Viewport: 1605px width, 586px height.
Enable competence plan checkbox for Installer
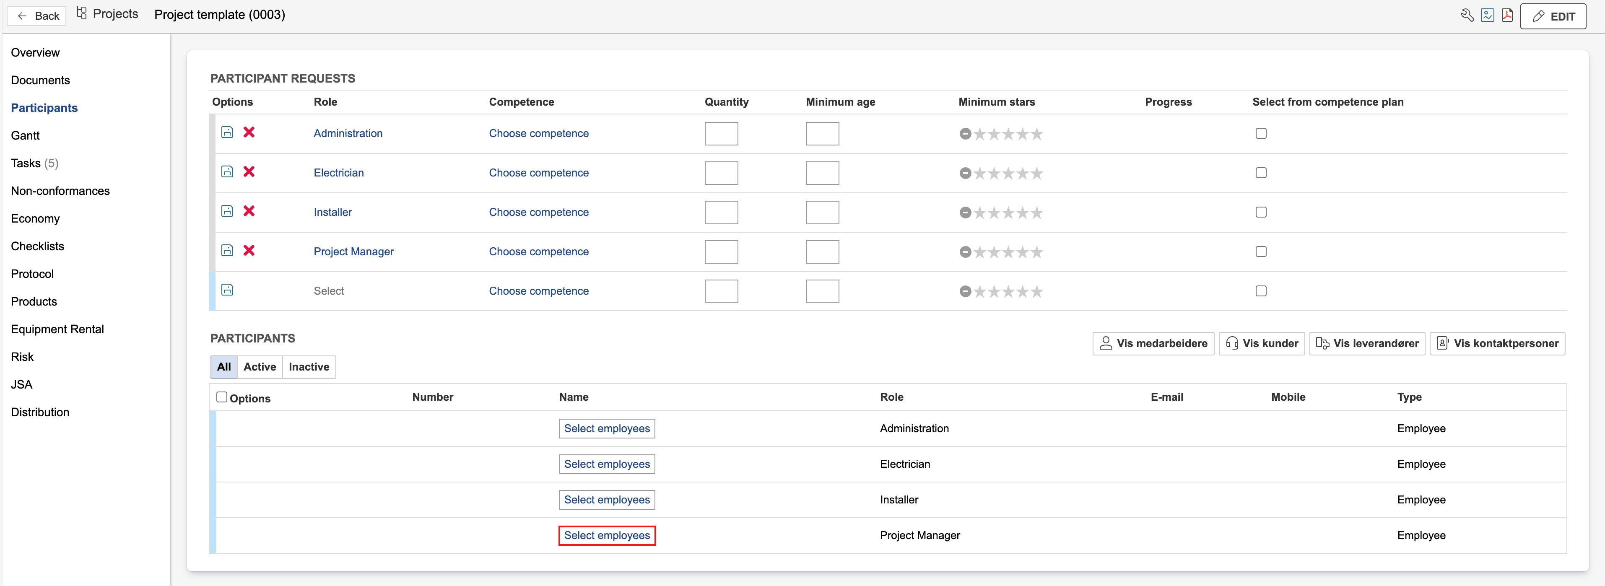pyautogui.click(x=1260, y=213)
